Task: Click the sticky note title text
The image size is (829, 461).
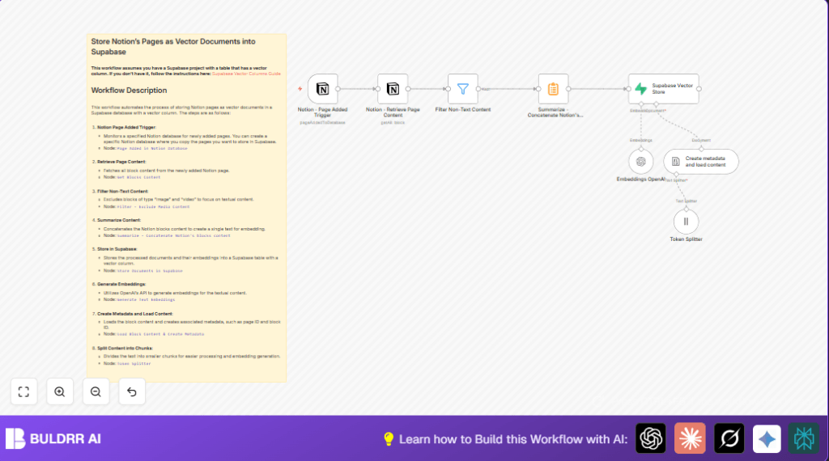Action: click(x=173, y=46)
